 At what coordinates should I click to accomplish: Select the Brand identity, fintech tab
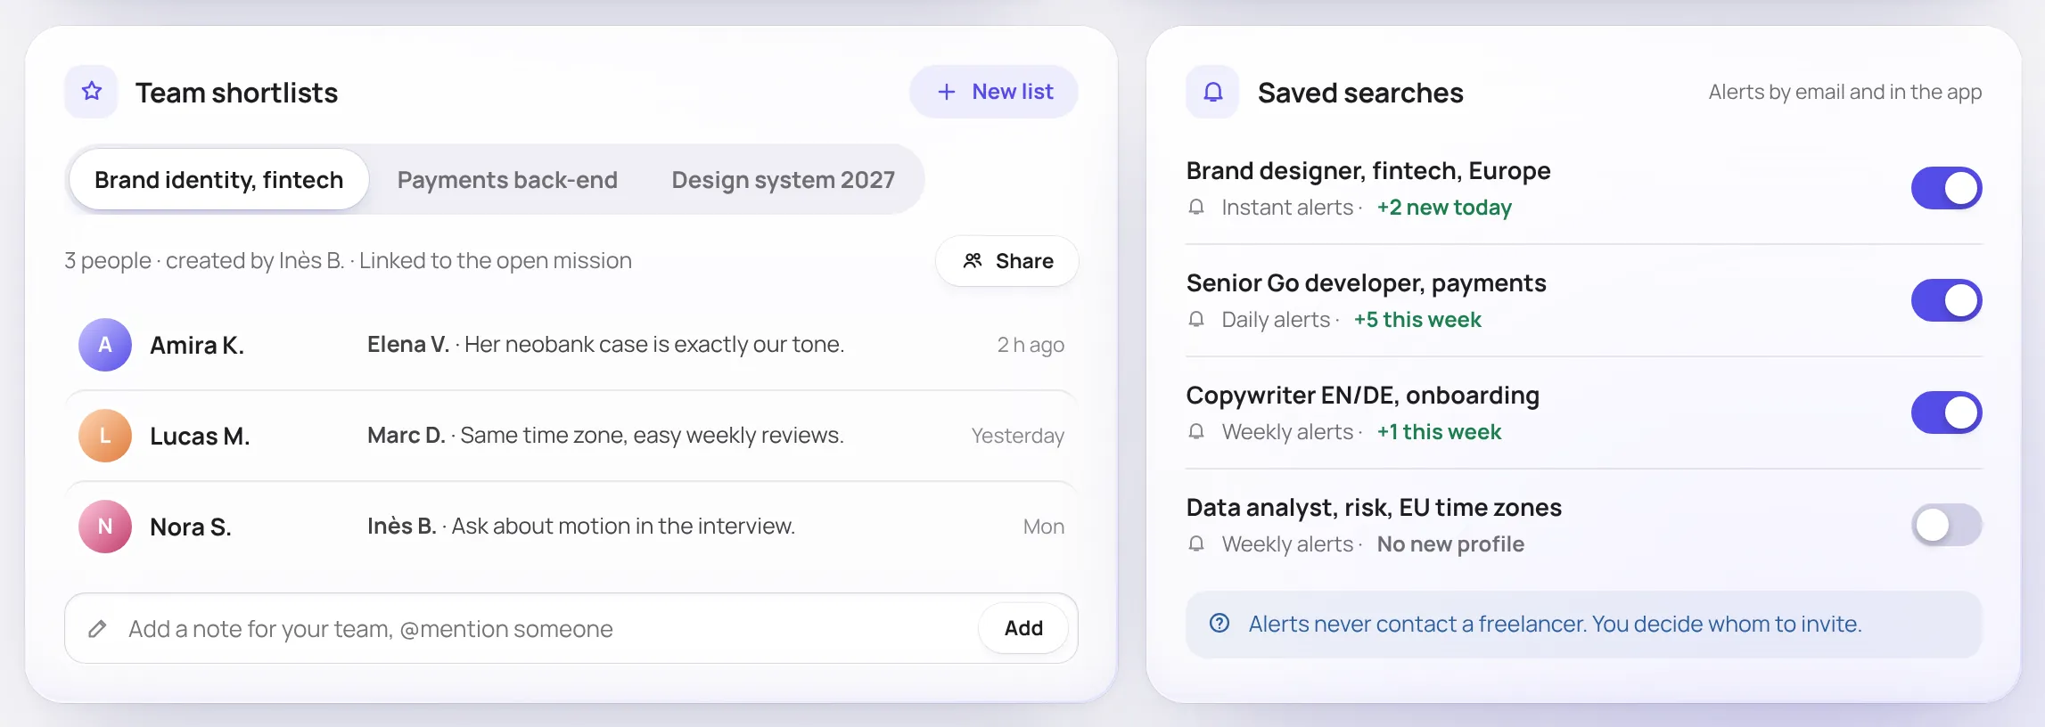218,180
